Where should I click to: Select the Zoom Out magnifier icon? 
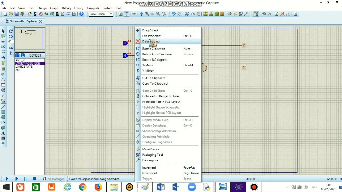(x=153, y=14)
